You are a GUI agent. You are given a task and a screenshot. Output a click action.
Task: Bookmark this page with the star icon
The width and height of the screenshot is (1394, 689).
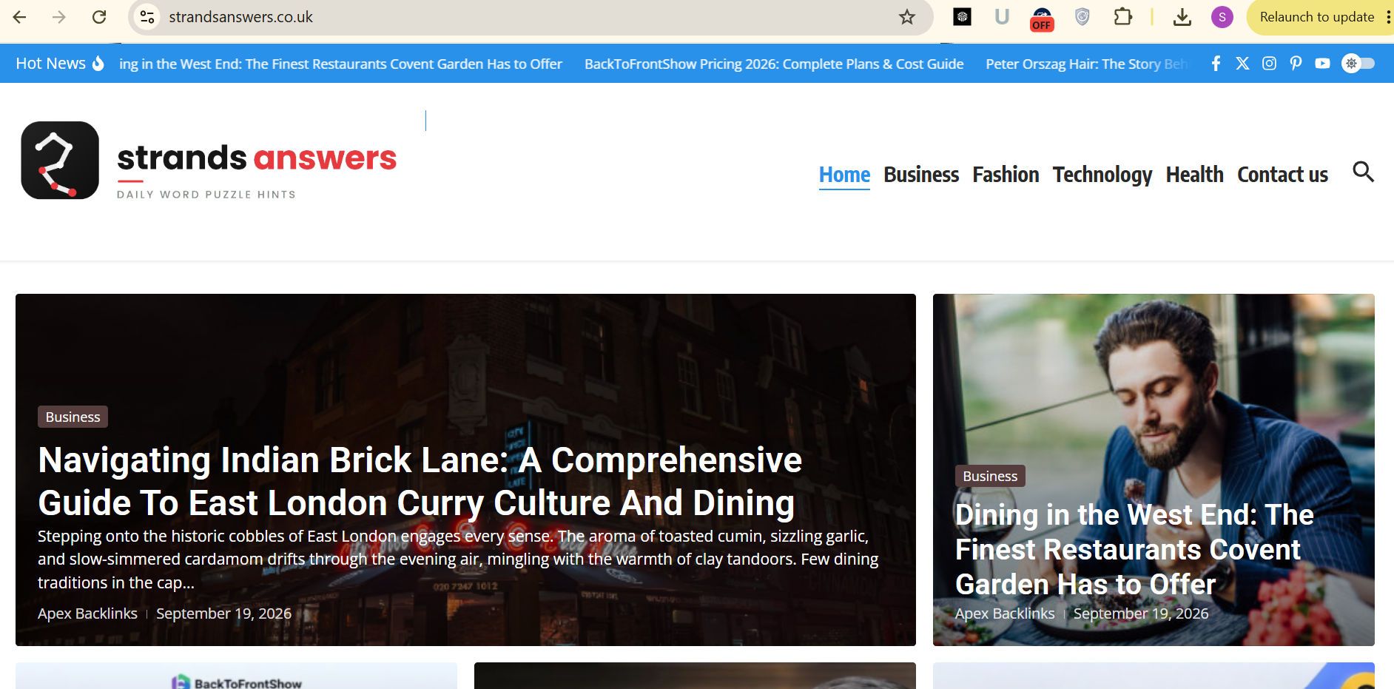pos(907,17)
